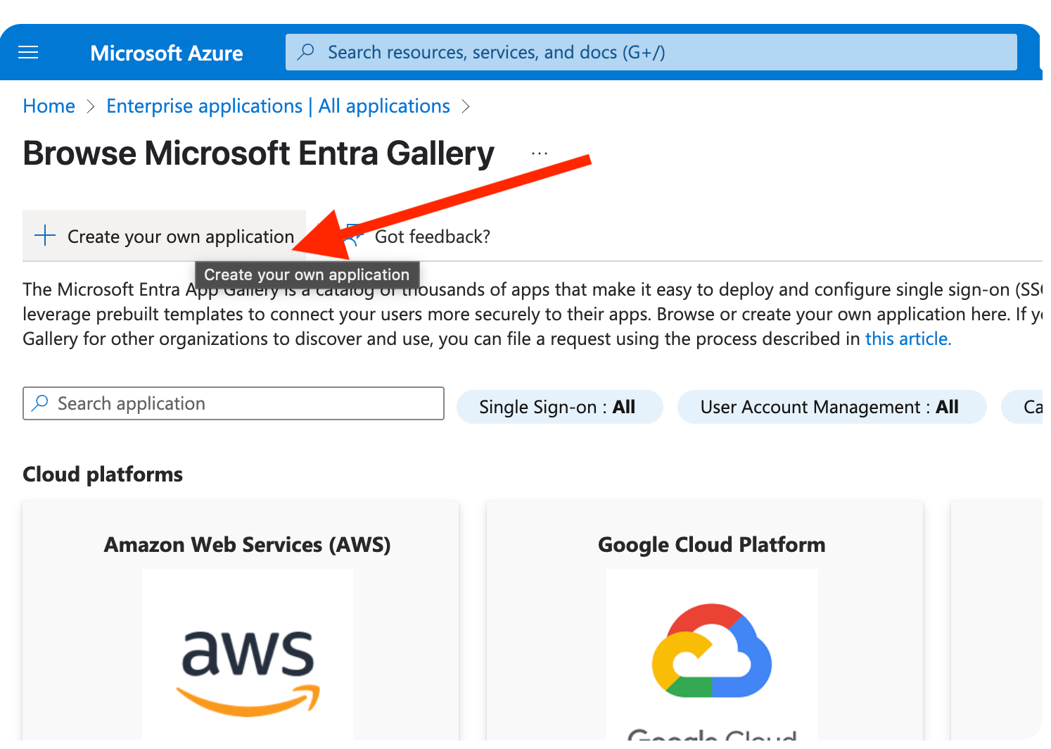Click the magnifier icon in global search

(x=306, y=52)
